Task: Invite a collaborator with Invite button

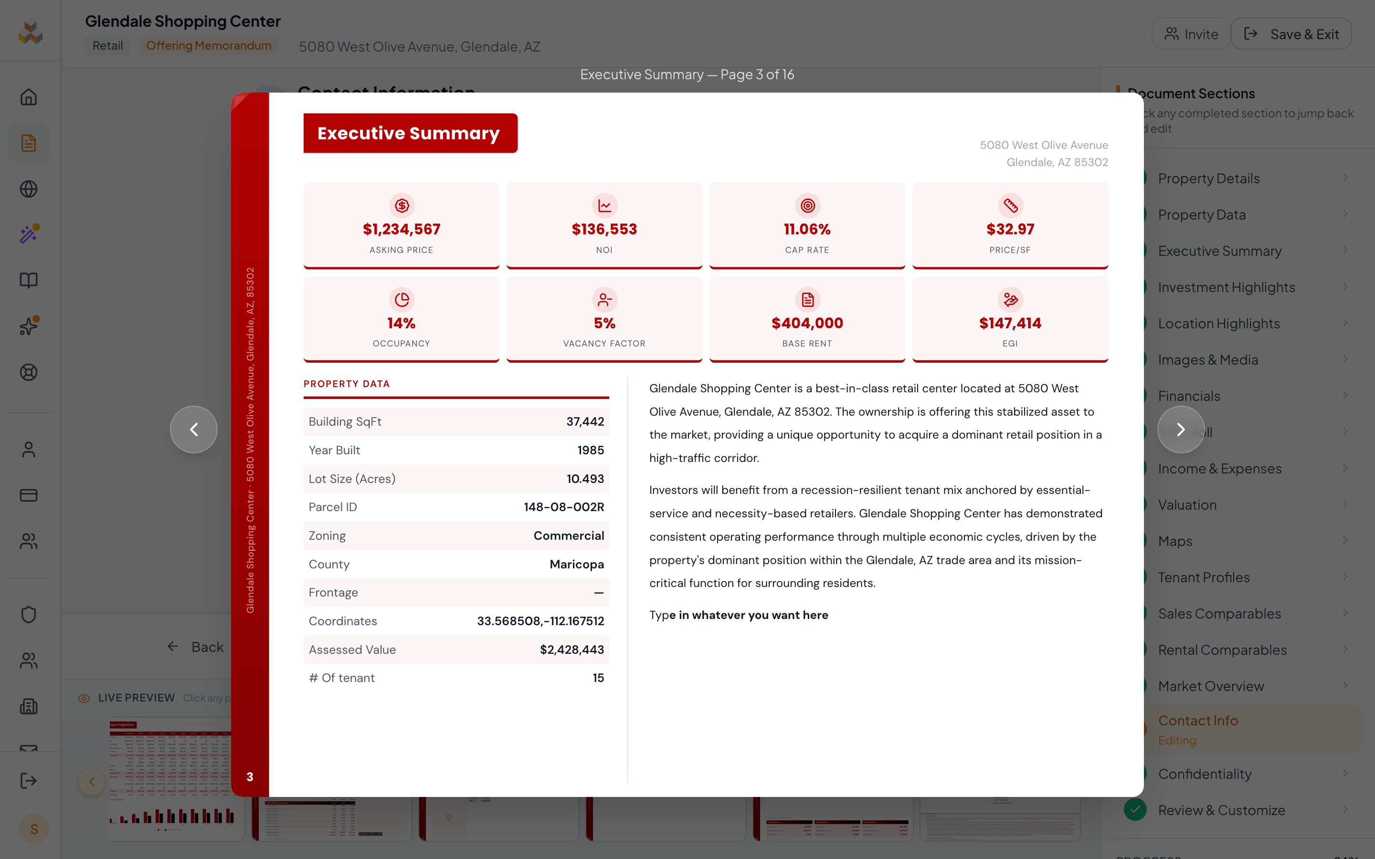Action: tap(1191, 34)
